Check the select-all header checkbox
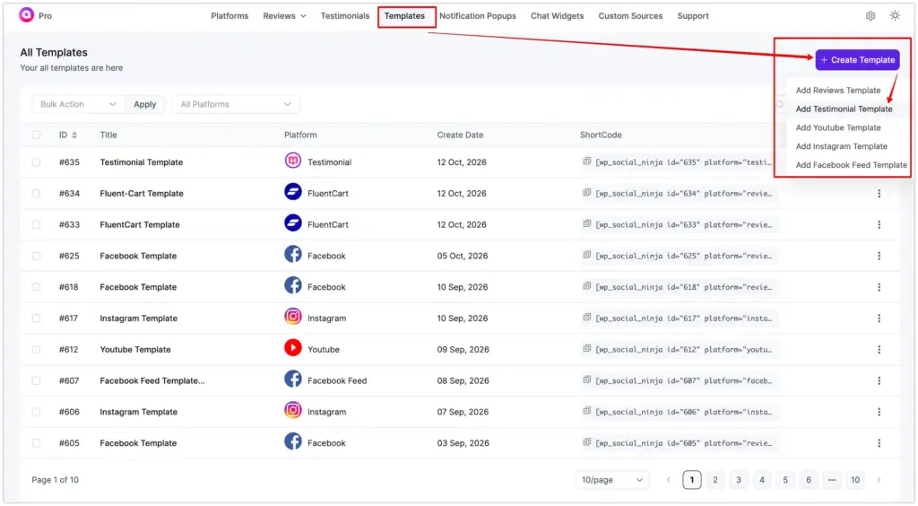Screen dimensions: 918x506 36,135
